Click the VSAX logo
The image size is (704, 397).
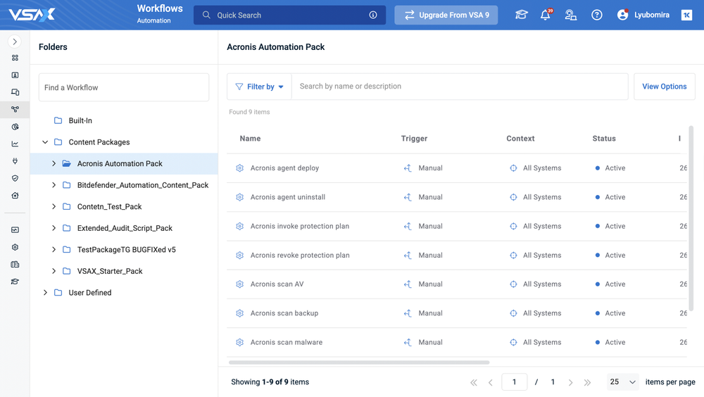pos(32,15)
